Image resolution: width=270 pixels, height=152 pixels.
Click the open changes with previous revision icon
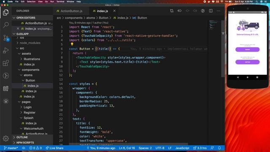[x=179, y=11]
